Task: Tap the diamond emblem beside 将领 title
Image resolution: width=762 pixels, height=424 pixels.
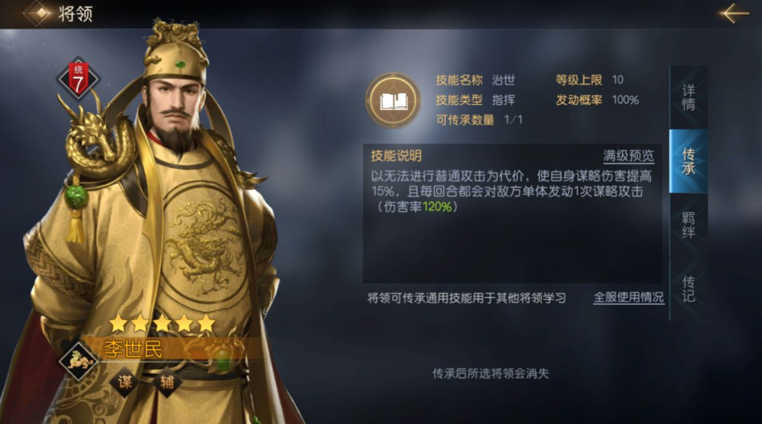Action: coord(37,13)
